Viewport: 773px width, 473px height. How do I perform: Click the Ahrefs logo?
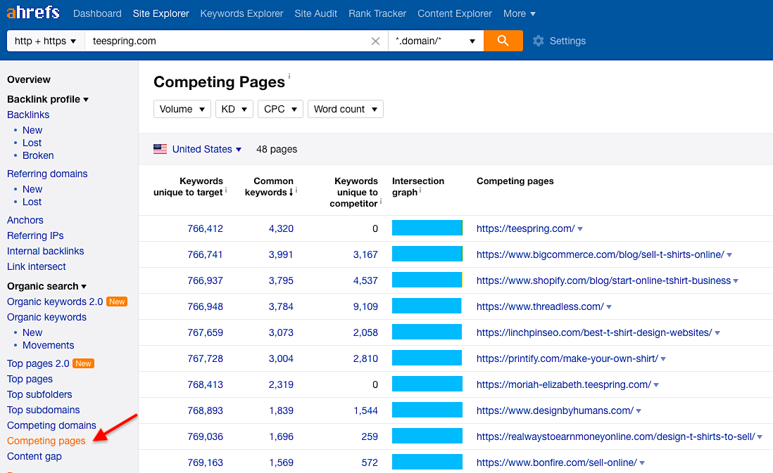33,13
